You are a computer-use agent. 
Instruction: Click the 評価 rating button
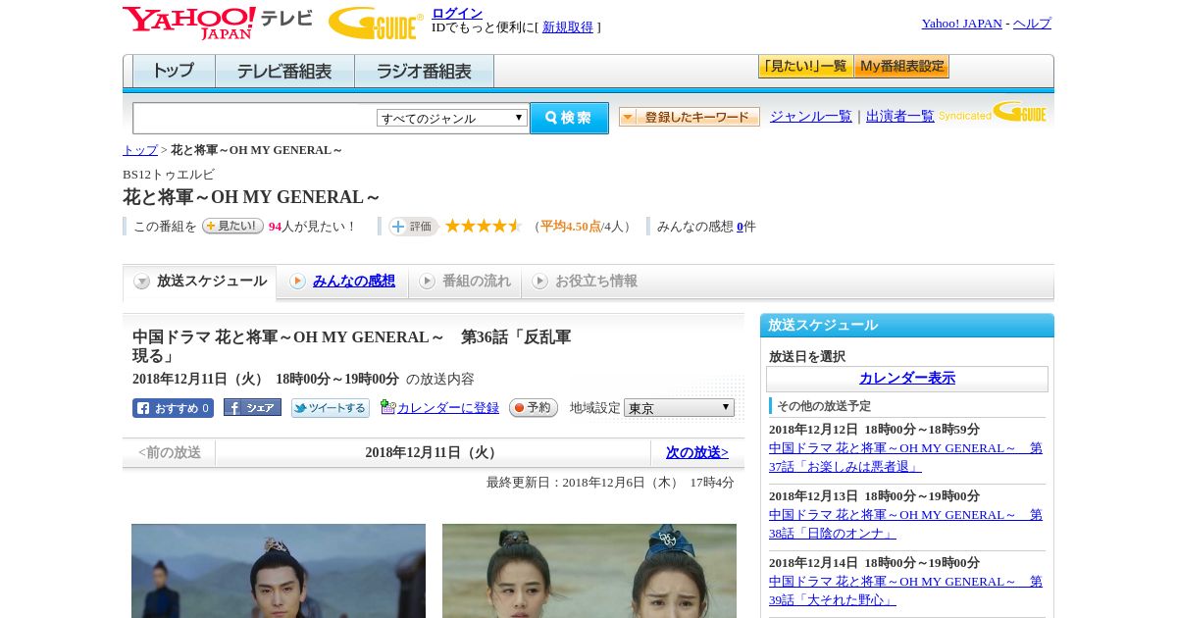point(413,227)
